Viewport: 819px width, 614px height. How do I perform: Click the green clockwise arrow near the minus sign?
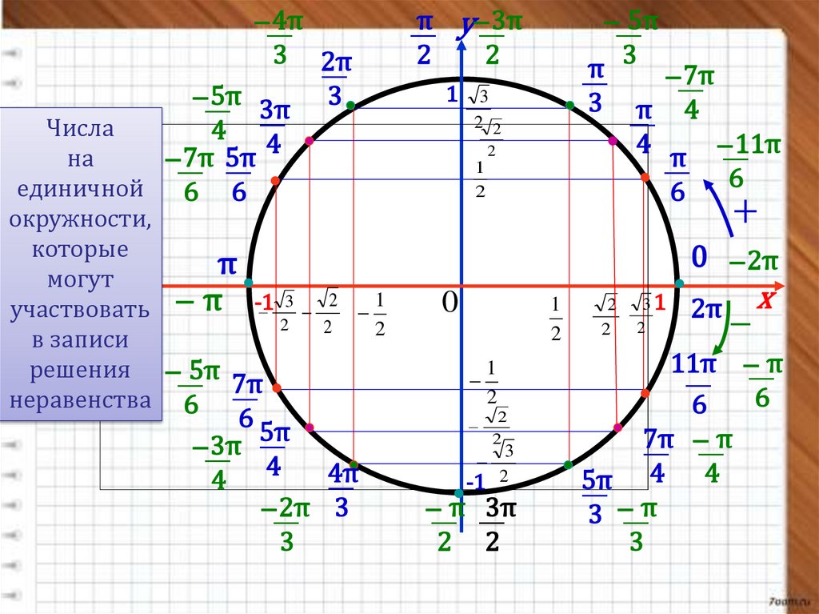click(724, 336)
